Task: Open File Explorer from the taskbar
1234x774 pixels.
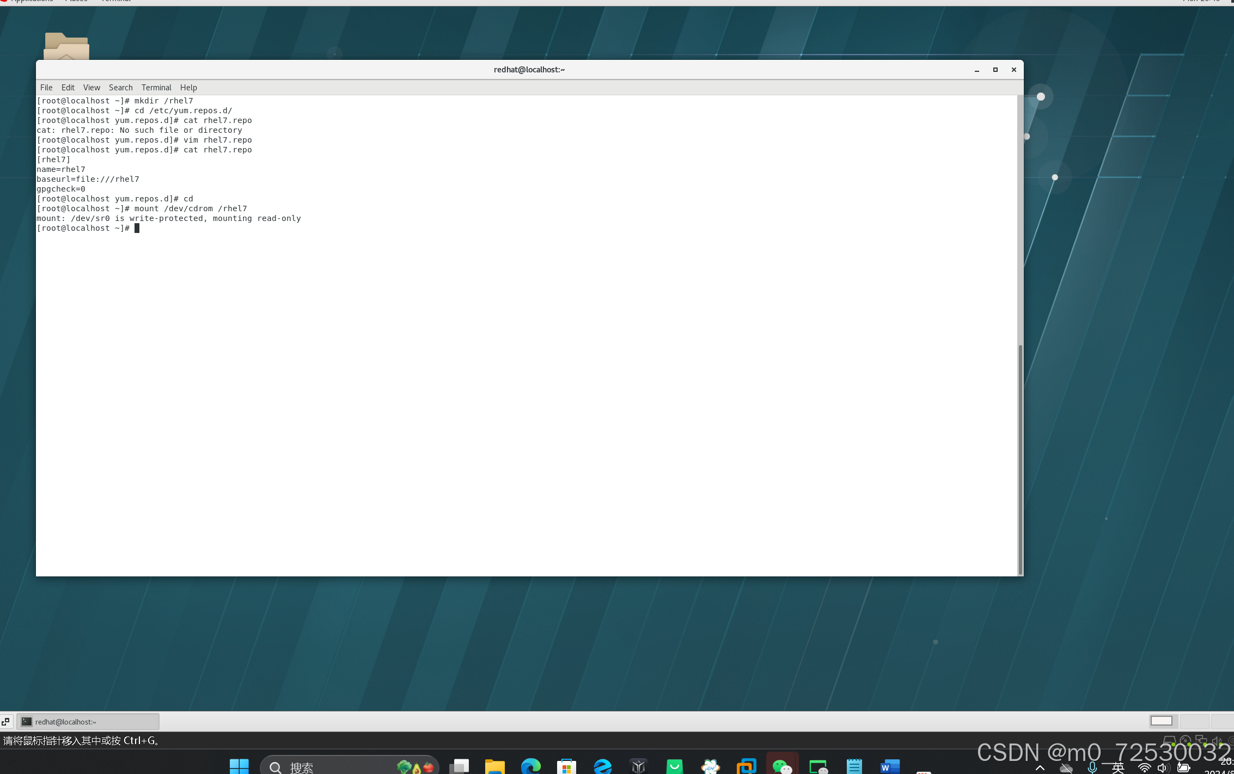Action: pyautogui.click(x=494, y=766)
